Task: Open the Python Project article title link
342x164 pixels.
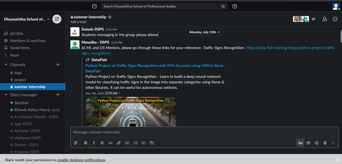Action: point(156,68)
